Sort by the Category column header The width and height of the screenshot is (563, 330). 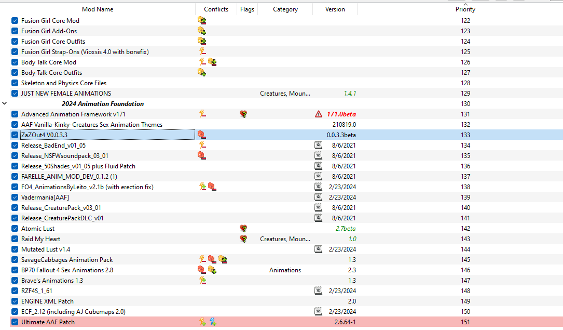pos(285,9)
